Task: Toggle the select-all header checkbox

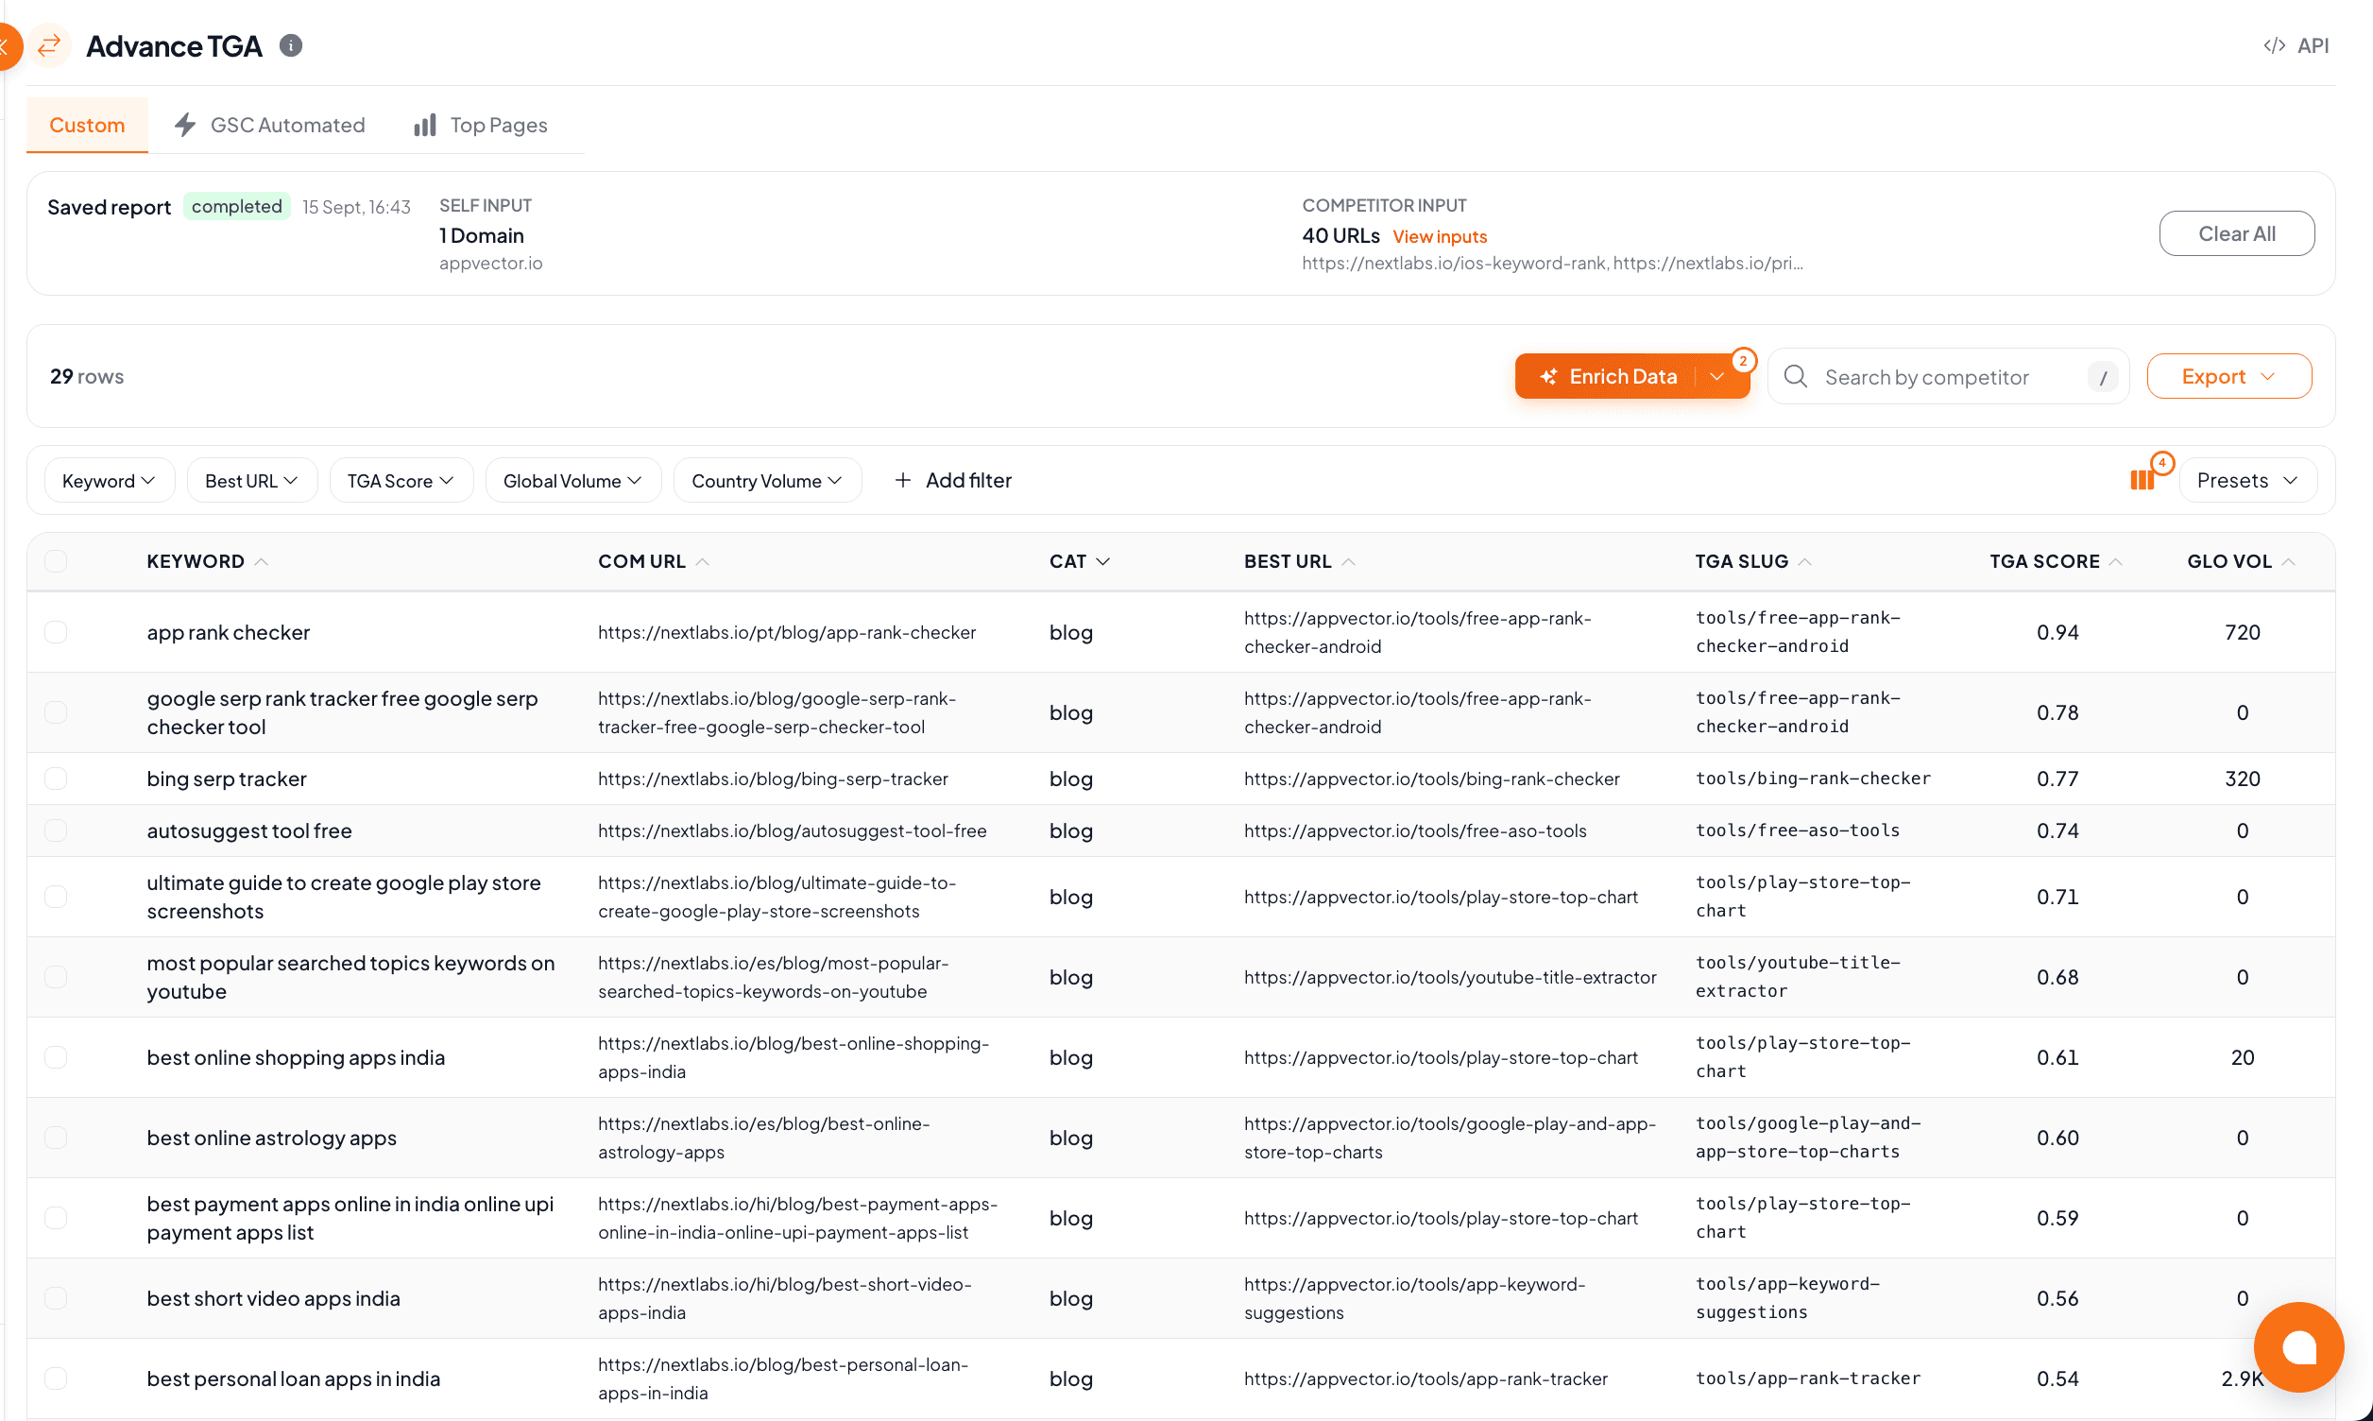Action: pyautogui.click(x=56, y=561)
